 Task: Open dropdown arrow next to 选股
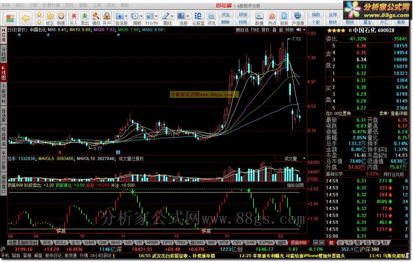click(188, 16)
